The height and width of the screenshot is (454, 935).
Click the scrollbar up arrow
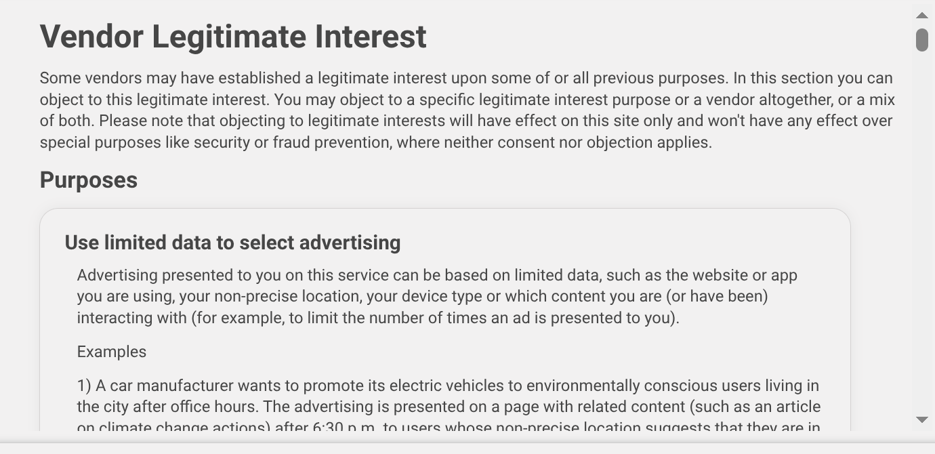coord(921,15)
